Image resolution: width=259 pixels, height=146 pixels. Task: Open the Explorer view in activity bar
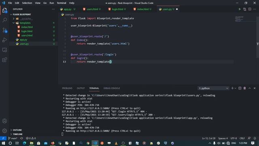pyautogui.click(x=4, y=10)
